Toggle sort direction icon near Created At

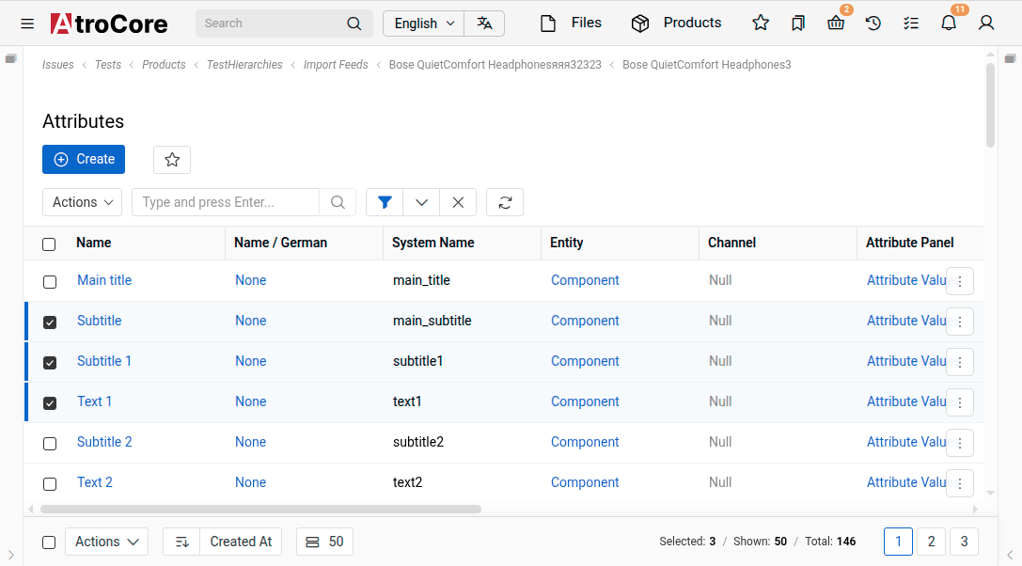[x=181, y=542]
